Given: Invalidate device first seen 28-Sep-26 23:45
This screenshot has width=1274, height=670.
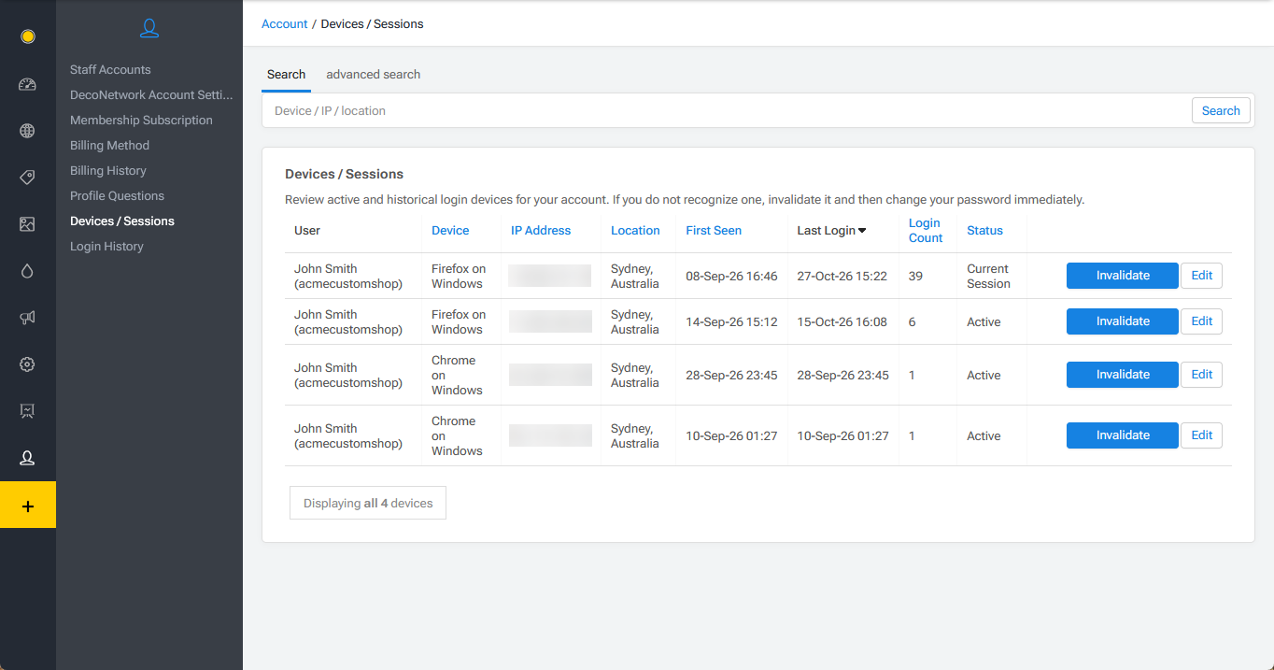Looking at the screenshot, I should click(1123, 375).
